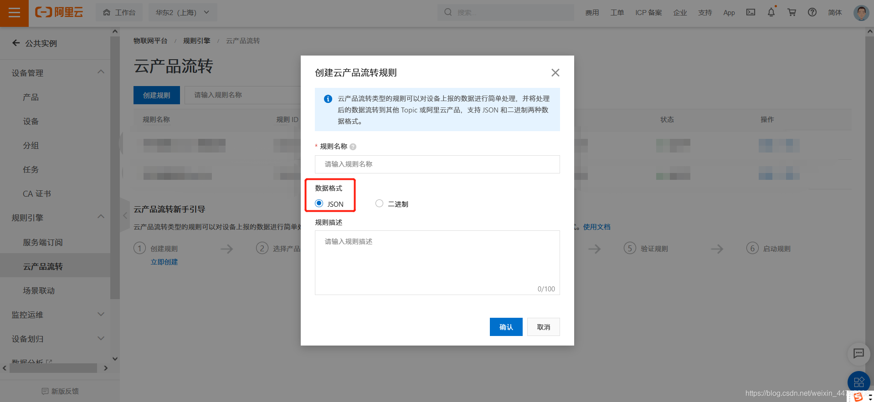
Task: Open 服务端订阅 in the sidebar
Action: pos(43,242)
